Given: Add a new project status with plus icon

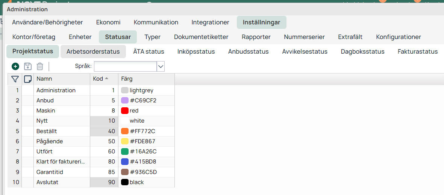Looking at the screenshot, I should 15,66.
